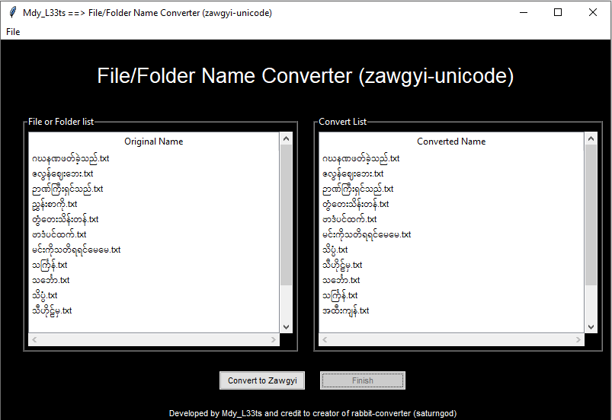Click the vertical scrollbar thumb of the Original list
Viewport: 612px width, 420px height.
(286, 215)
